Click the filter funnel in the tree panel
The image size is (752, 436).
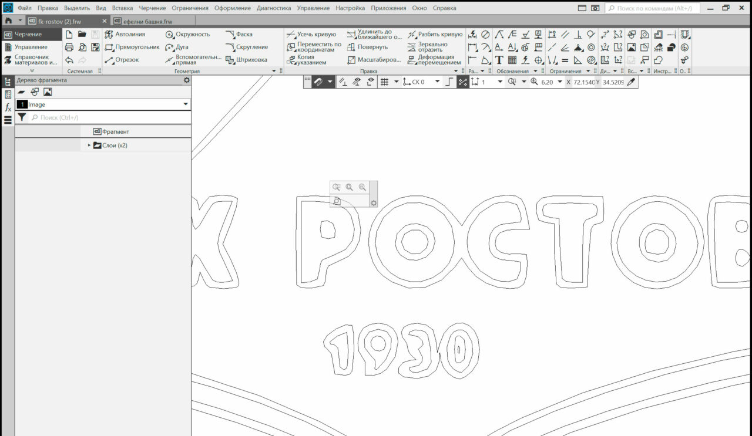tap(22, 117)
